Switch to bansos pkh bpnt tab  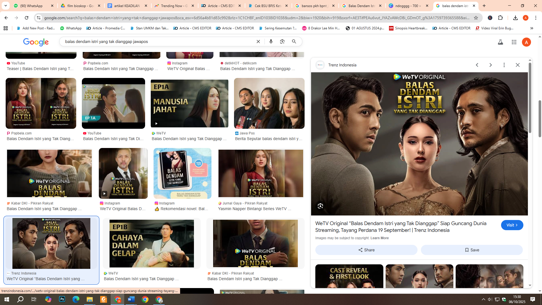315,6
